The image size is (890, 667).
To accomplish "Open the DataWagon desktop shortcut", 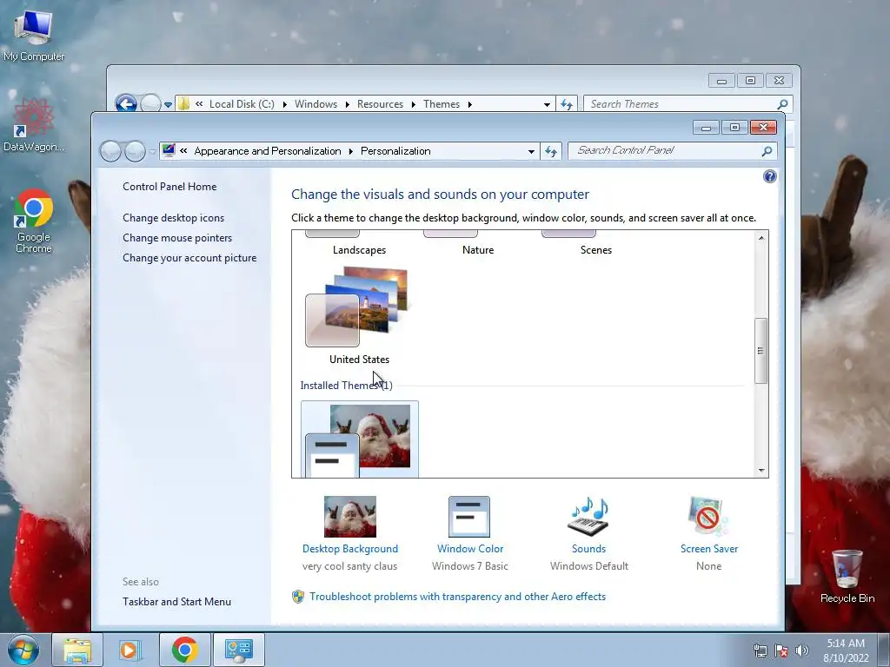I will [x=34, y=125].
